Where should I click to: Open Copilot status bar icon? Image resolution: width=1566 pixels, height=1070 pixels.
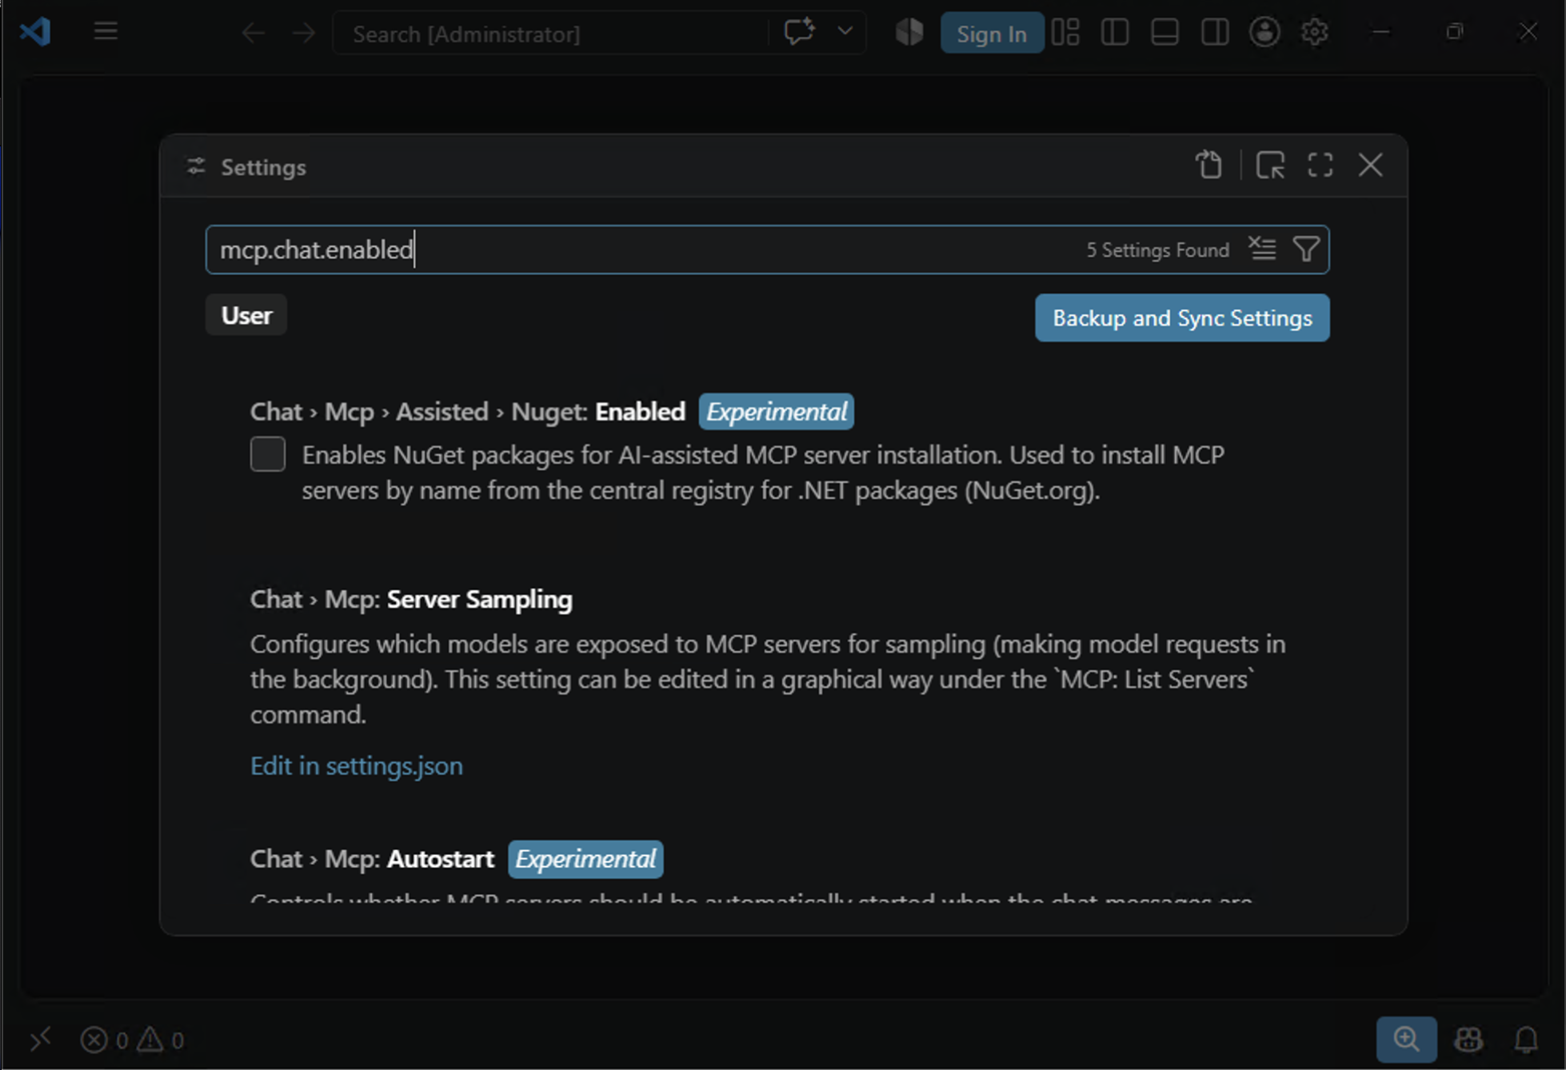click(1468, 1040)
